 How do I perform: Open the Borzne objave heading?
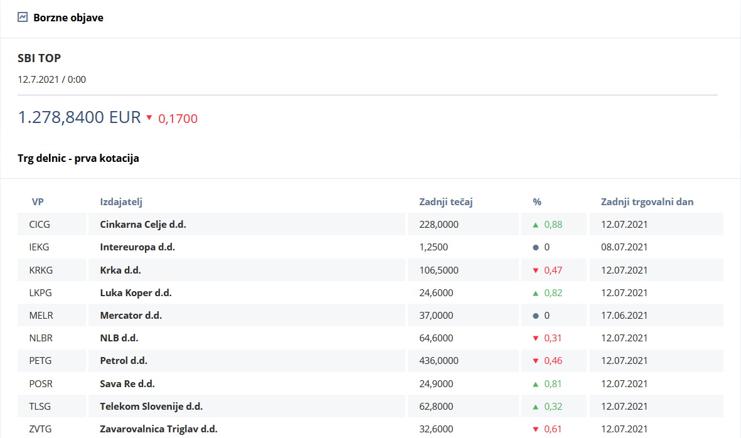(x=68, y=18)
